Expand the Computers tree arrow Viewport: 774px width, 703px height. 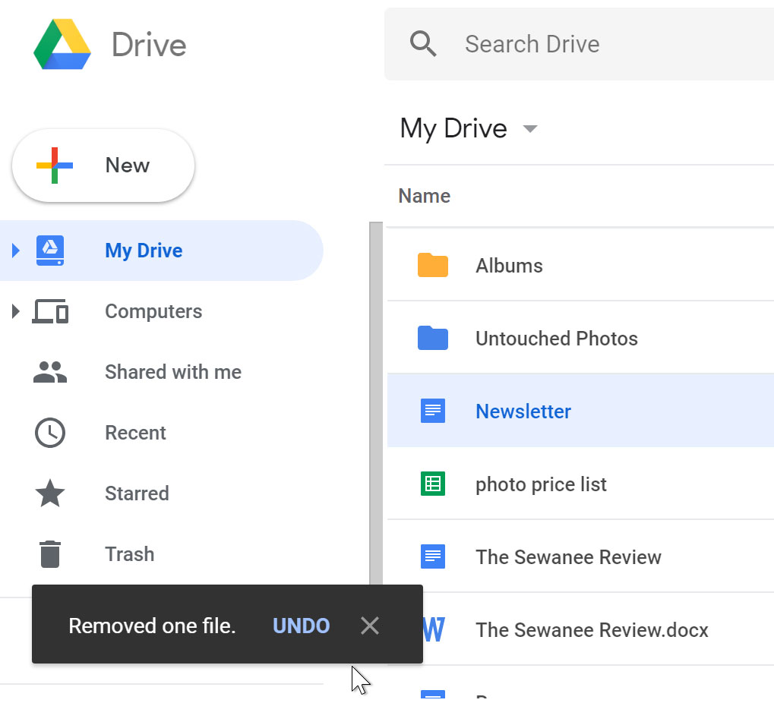[x=16, y=311]
